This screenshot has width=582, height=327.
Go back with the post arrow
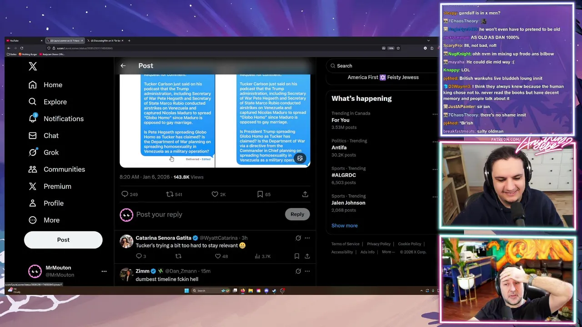pos(123,66)
